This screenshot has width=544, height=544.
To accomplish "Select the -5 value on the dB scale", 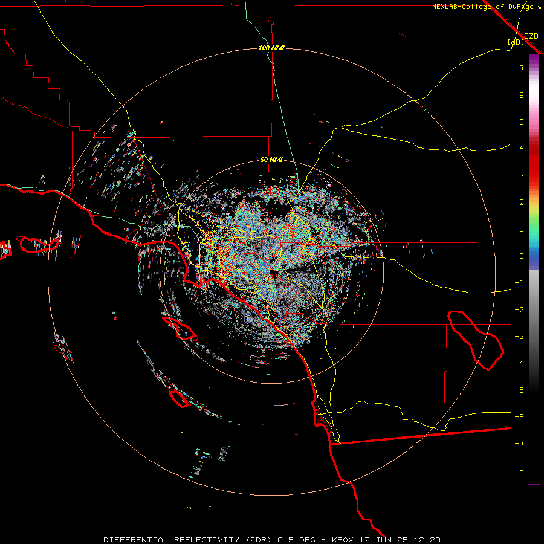I will click(519, 390).
